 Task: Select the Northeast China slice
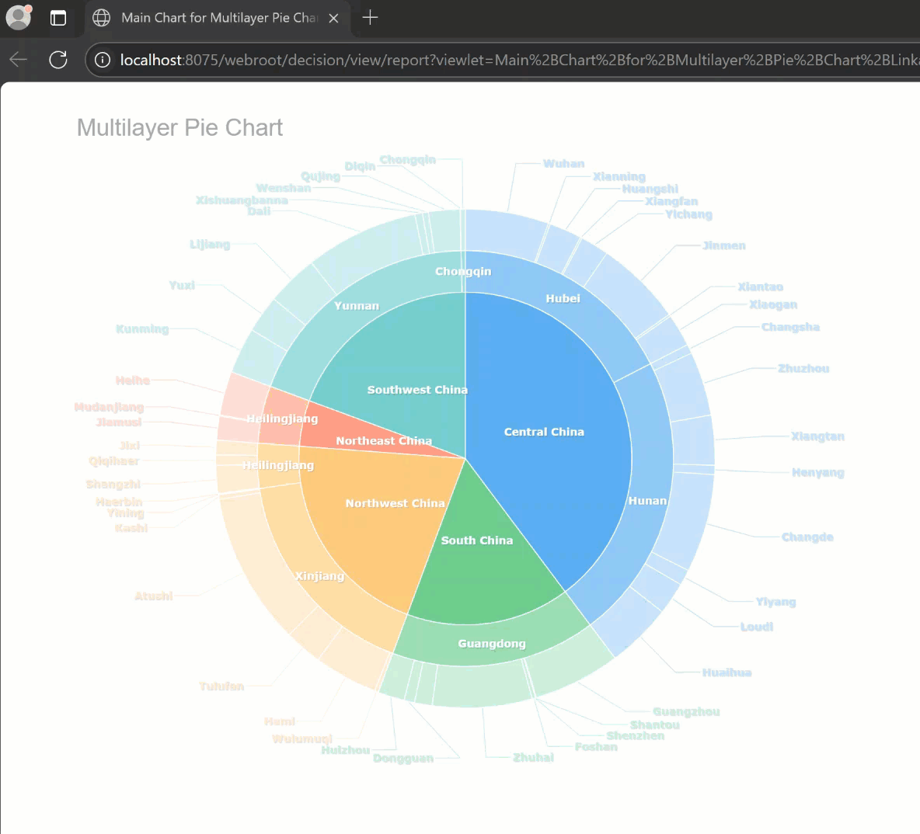click(384, 441)
